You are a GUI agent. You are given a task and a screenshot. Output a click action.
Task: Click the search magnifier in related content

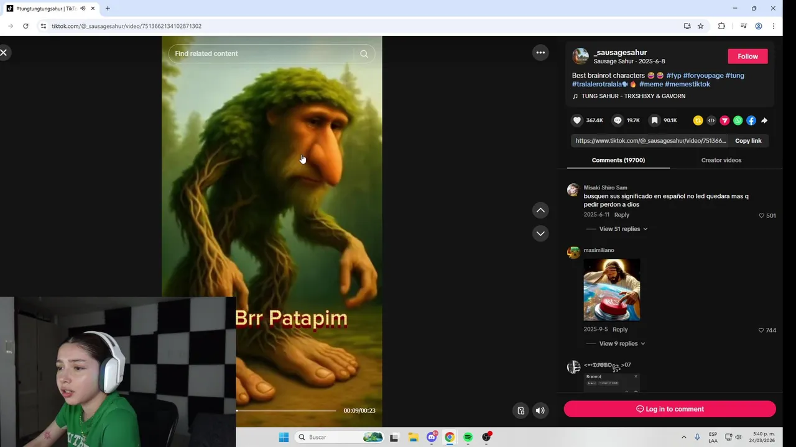pyautogui.click(x=364, y=54)
